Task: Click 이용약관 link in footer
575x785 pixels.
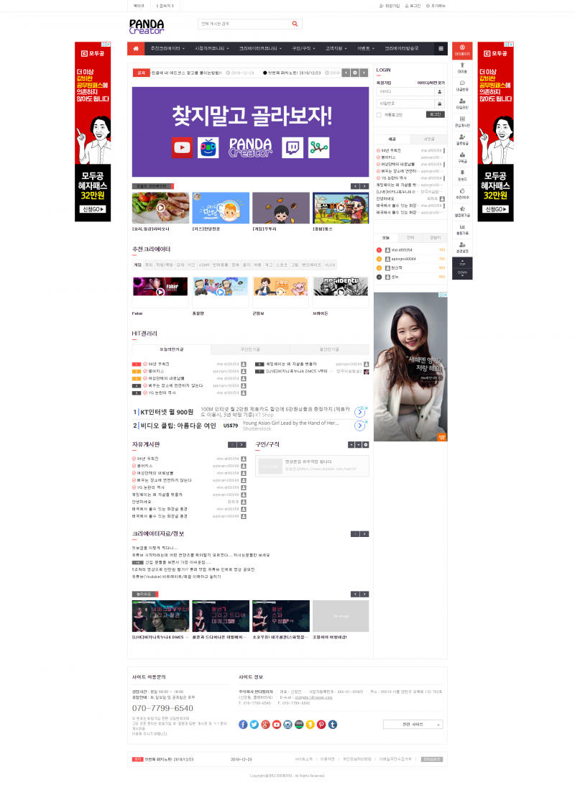Action: 327,759
